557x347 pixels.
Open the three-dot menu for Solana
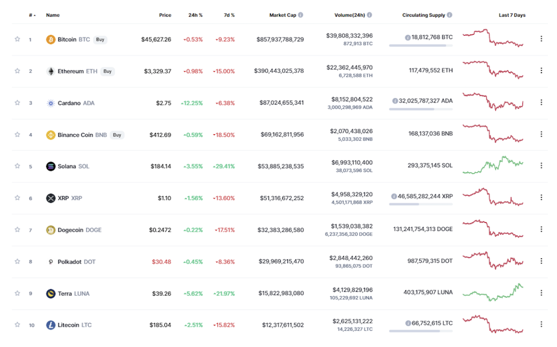(x=541, y=165)
